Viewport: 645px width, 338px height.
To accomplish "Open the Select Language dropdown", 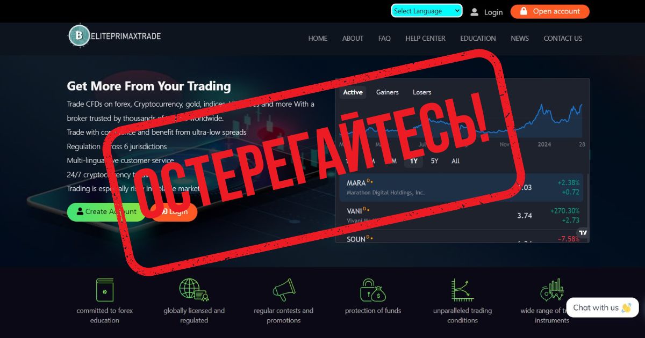I will [426, 11].
